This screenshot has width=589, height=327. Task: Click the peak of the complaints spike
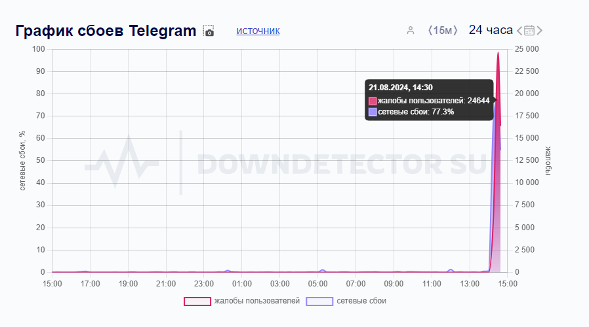[x=498, y=52]
